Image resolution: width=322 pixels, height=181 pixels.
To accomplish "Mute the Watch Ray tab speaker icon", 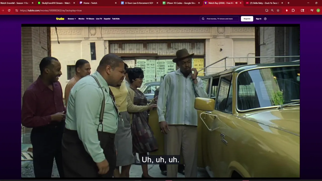I will coord(236,3).
